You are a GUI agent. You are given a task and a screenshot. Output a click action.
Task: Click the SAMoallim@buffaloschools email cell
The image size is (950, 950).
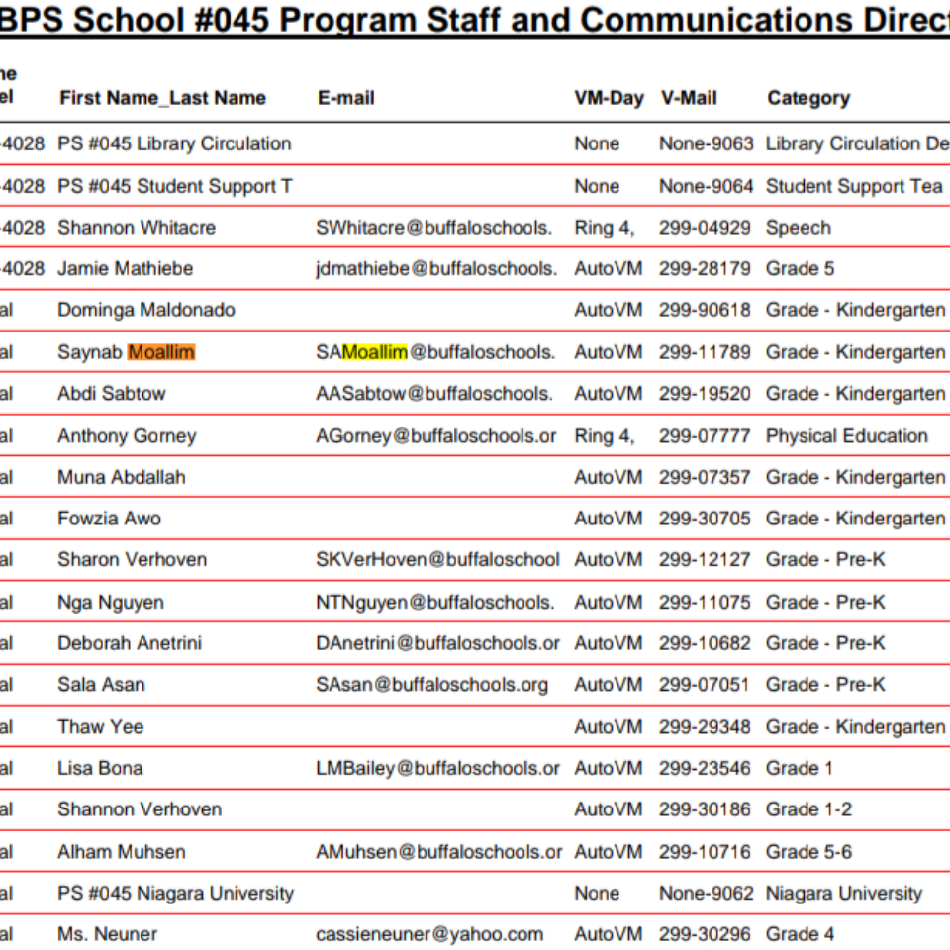click(435, 352)
